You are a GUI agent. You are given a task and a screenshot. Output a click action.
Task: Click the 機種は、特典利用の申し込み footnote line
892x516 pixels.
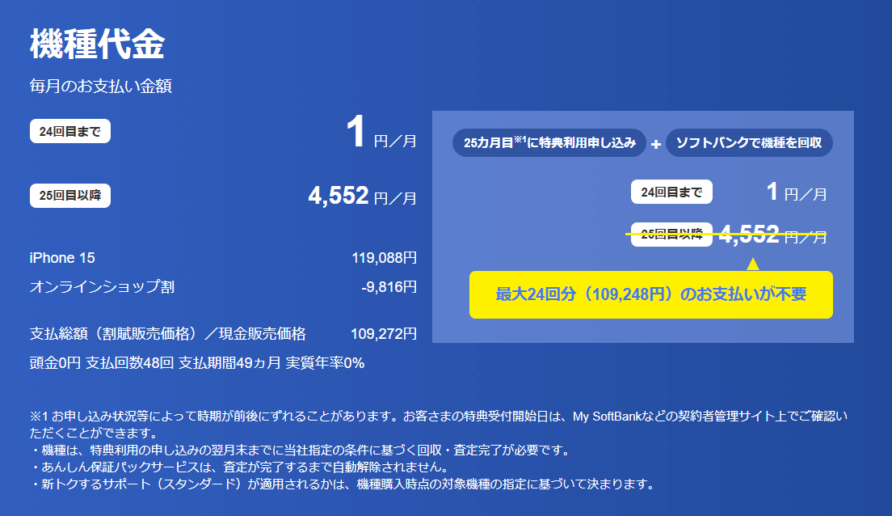tap(301, 450)
